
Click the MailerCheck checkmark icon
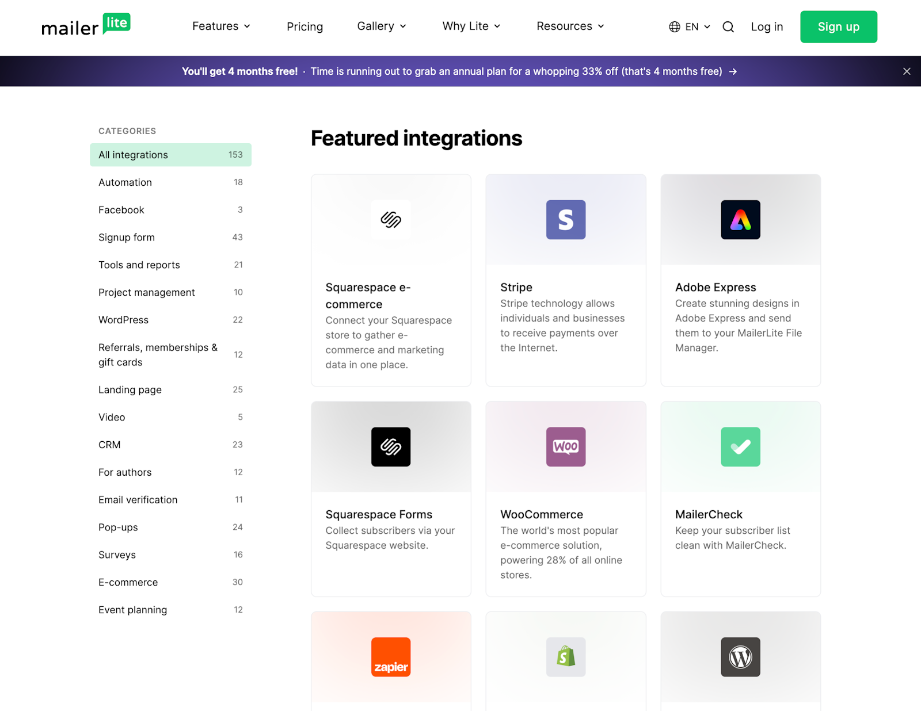(740, 447)
